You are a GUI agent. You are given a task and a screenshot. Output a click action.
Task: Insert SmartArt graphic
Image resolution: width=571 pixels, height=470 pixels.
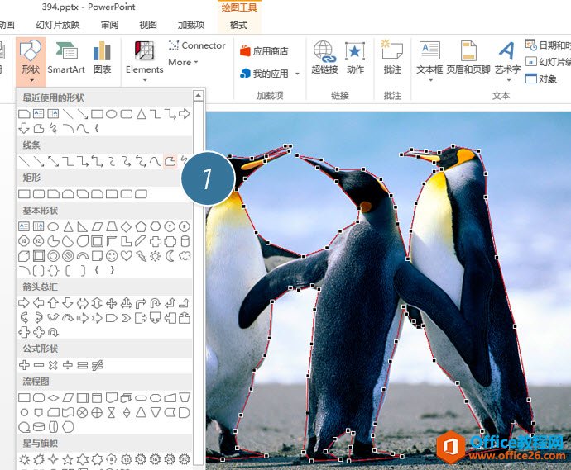(x=66, y=58)
